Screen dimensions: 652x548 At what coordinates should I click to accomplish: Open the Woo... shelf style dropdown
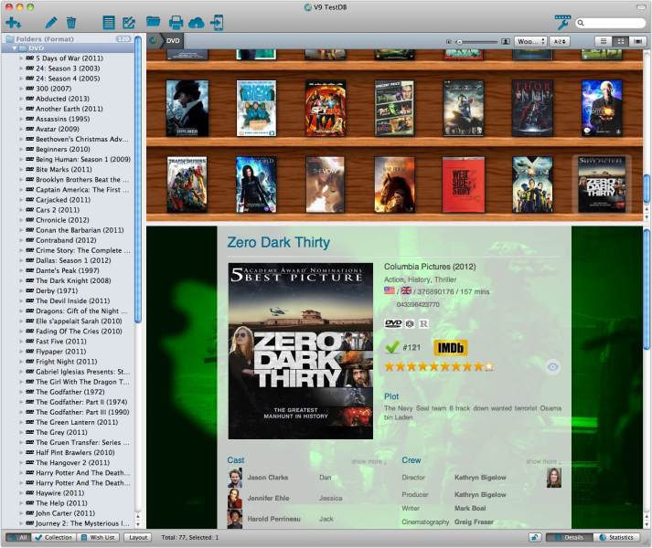pyautogui.click(x=530, y=41)
